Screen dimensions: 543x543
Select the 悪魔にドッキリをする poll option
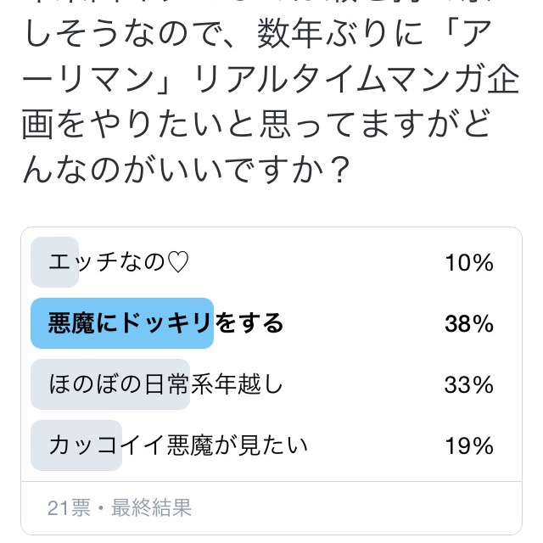(x=165, y=324)
